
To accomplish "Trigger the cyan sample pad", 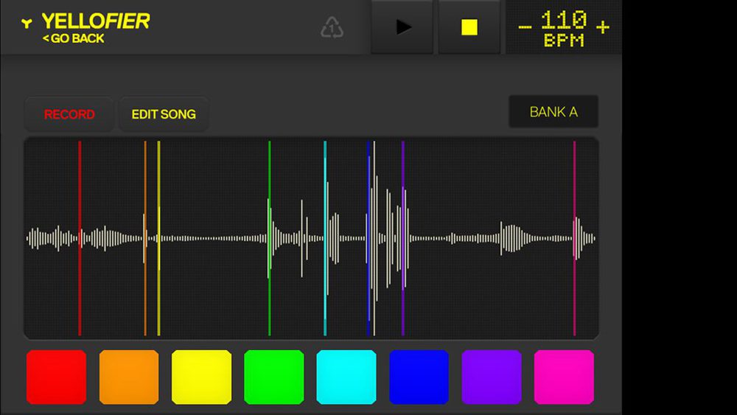I will (346, 377).
